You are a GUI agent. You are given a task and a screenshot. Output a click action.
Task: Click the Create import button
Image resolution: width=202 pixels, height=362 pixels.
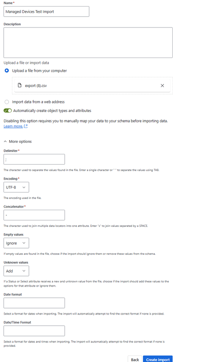tap(158, 359)
